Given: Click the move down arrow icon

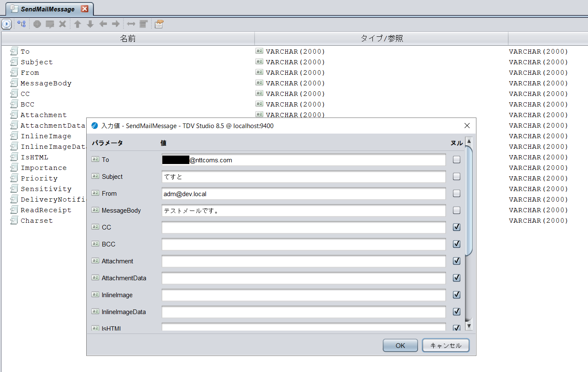Looking at the screenshot, I should point(90,24).
